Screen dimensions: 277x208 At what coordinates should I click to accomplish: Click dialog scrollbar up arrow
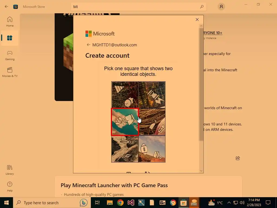[201, 26]
